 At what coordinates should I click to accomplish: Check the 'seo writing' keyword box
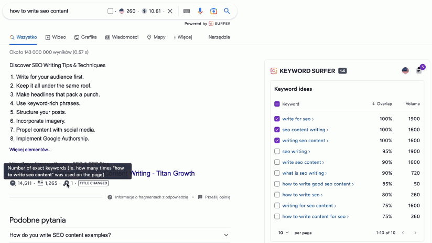277,152
